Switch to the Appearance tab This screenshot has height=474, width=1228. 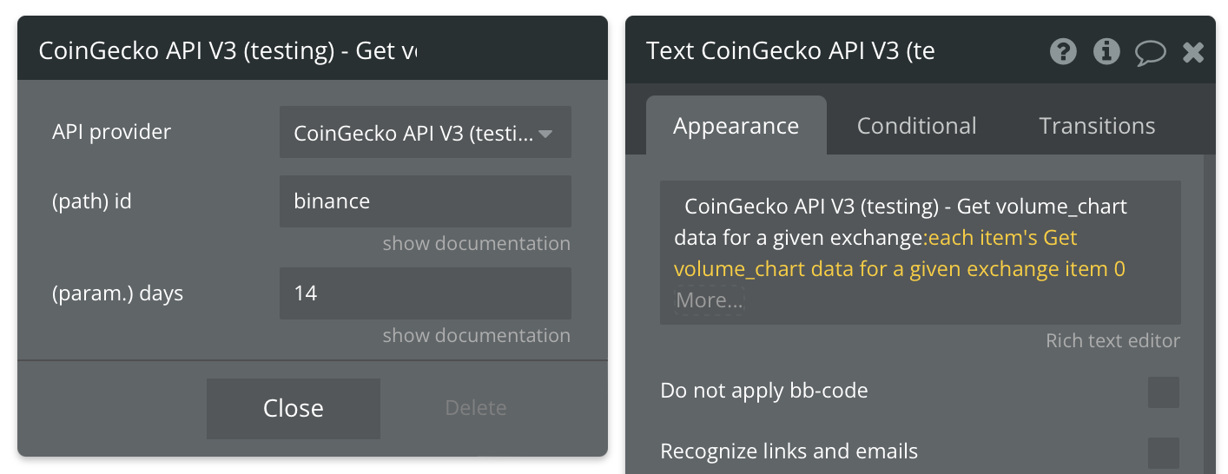pyautogui.click(x=736, y=126)
